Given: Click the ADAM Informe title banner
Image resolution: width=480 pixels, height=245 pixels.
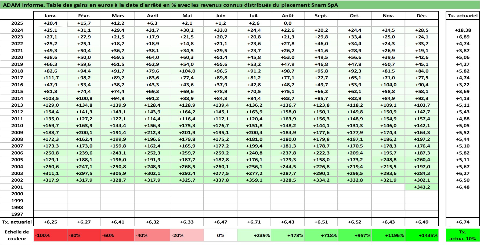Looking at the screenshot, I should pos(240,5).
